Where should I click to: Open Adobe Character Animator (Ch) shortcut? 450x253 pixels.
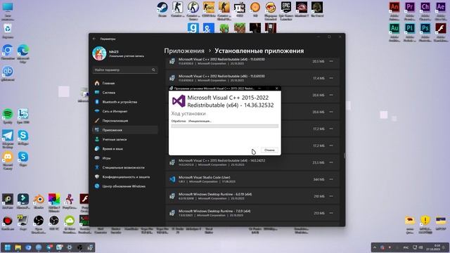pyautogui.click(x=425, y=11)
